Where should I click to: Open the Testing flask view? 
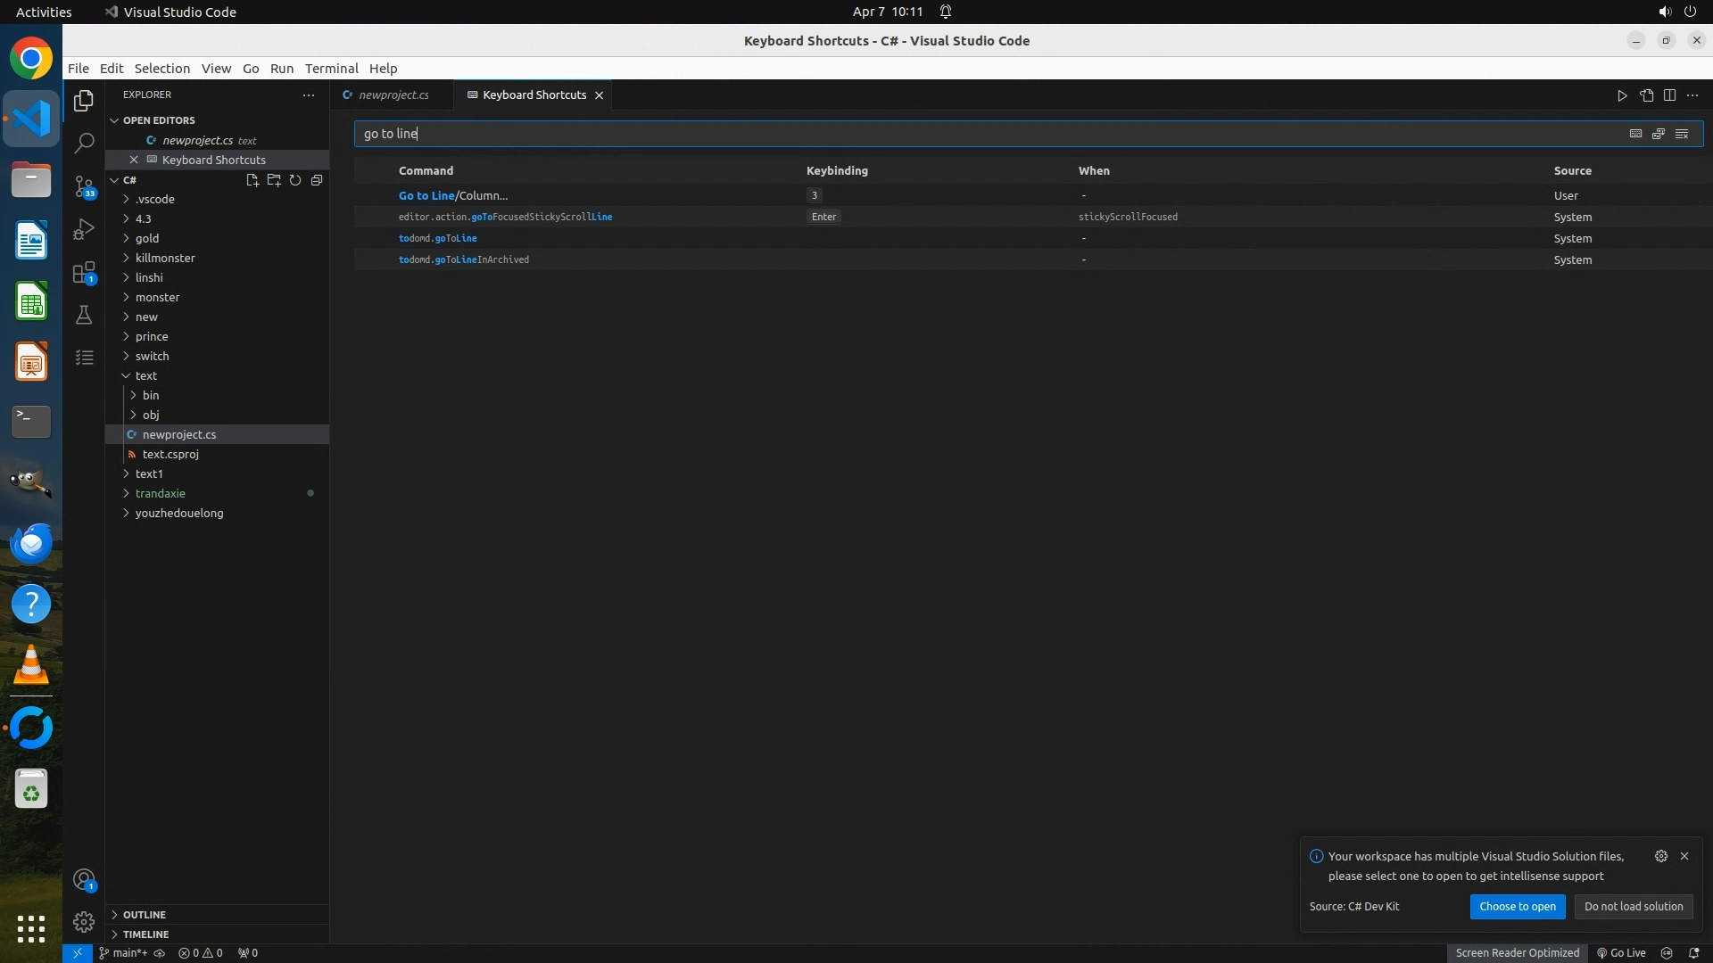pyautogui.click(x=84, y=315)
